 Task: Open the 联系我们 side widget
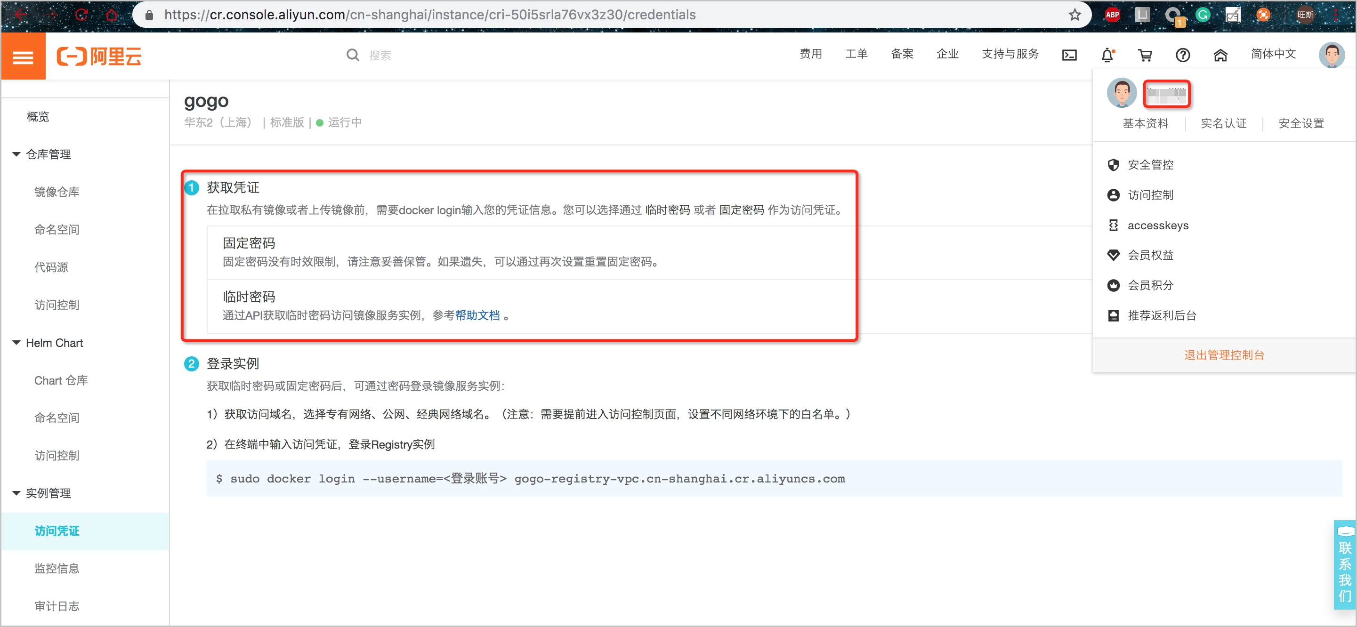1344,564
